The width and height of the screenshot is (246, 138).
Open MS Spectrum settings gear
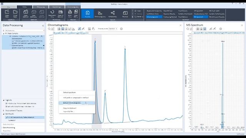tap(221, 29)
